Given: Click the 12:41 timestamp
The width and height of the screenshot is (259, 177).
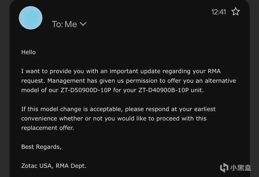Looking at the screenshot, I should click(219, 12).
